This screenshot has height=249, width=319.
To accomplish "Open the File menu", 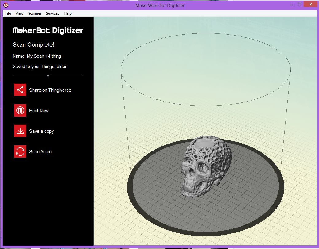I will pyautogui.click(x=8, y=13).
